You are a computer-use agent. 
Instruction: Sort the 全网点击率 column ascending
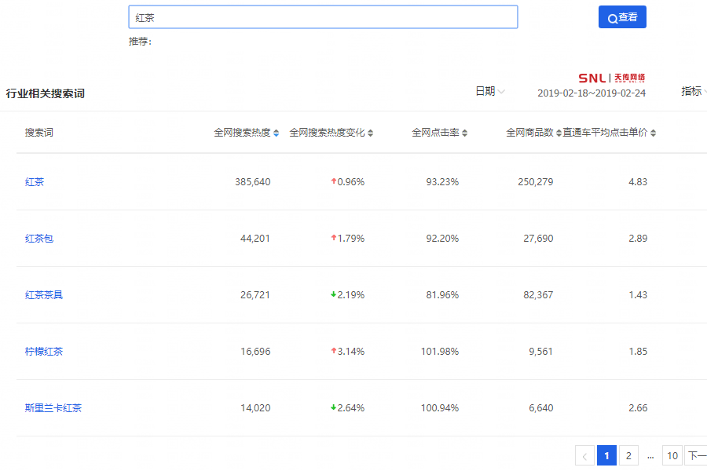[466, 133]
